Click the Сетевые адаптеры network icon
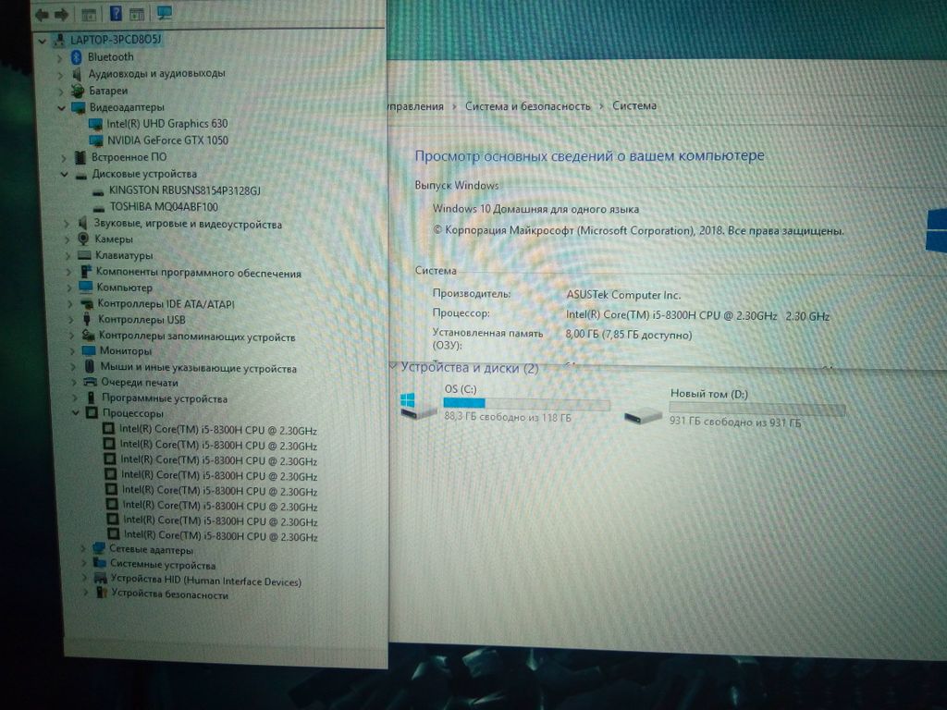The width and height of the screenshot is (947, 710). (98, 549)
